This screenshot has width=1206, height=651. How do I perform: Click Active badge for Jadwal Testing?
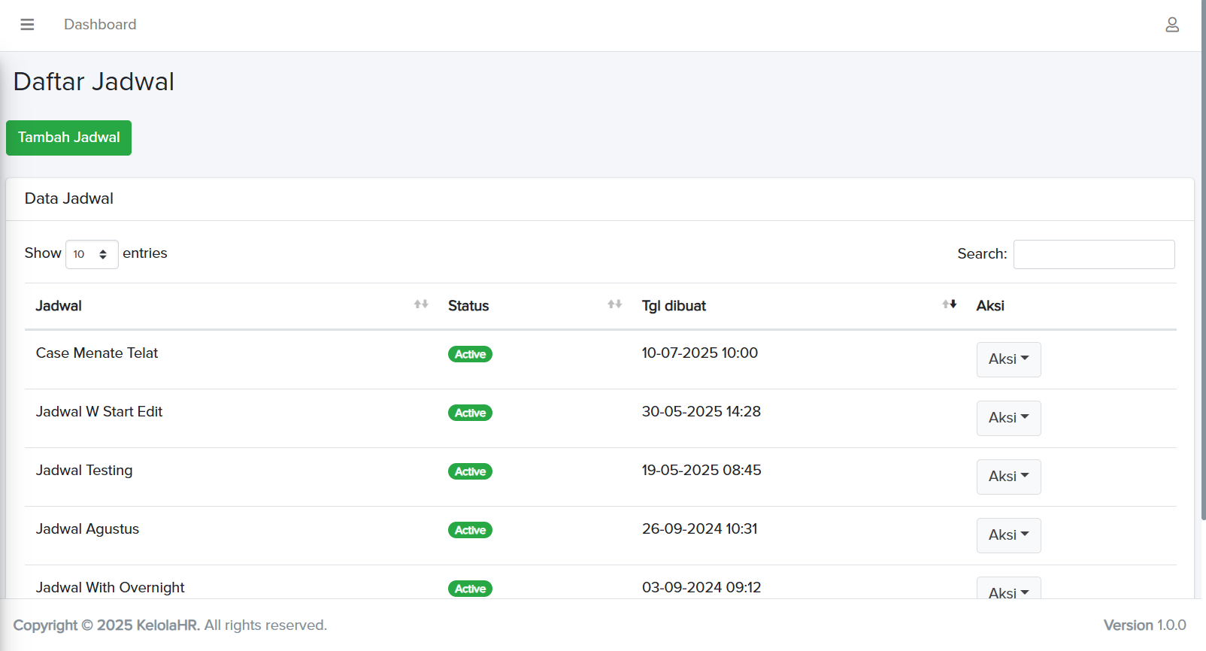coord(470,471)
